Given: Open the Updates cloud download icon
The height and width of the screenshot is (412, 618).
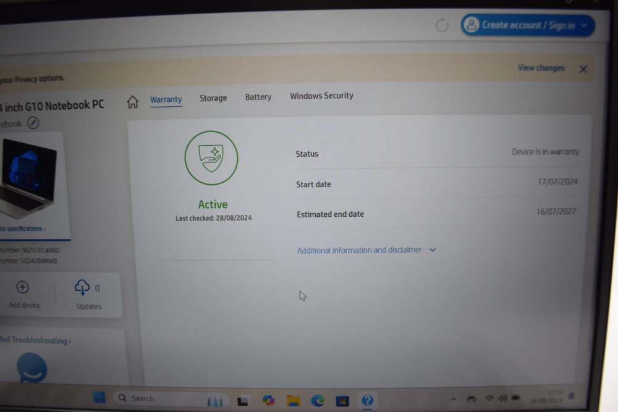Looking at the screenshot, I should (x=82, y=287).
